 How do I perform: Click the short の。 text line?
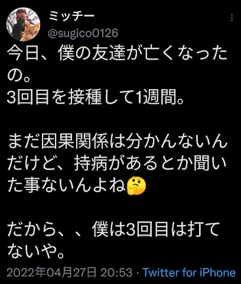[x=18, y=75]
